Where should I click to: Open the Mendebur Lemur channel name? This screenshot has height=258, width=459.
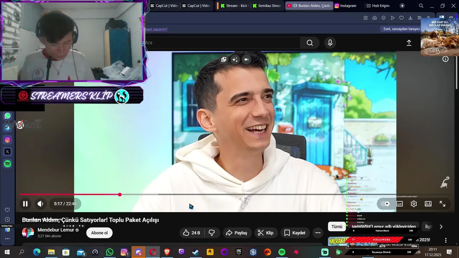tap(56, 230)
